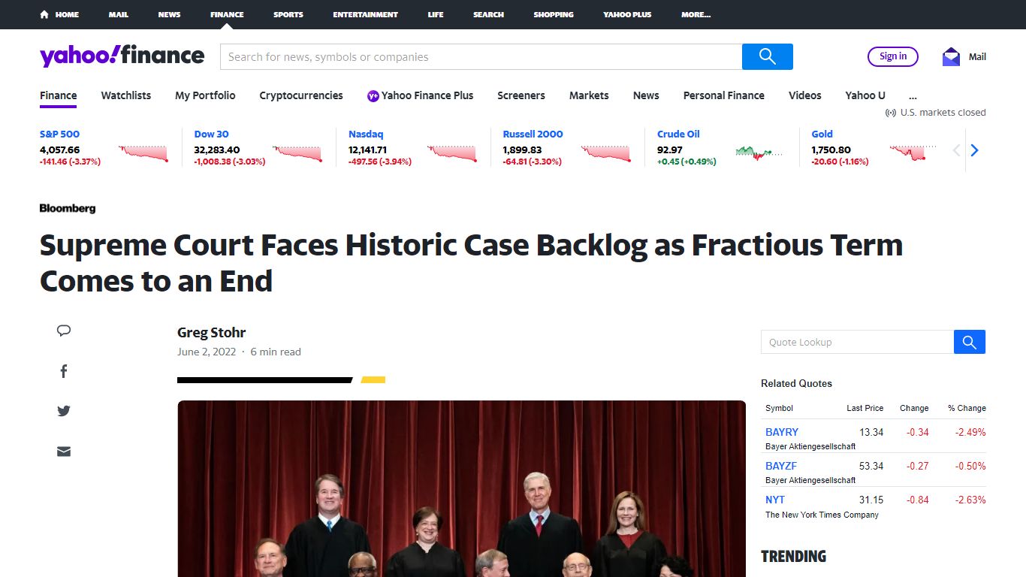Click the Sign in button
Screen dimensions: 1026x577
pyautogui.click(x=893, y=56)
